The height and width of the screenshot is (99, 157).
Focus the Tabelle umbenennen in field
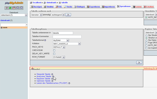pyautogui.click(x=63, y=33)
